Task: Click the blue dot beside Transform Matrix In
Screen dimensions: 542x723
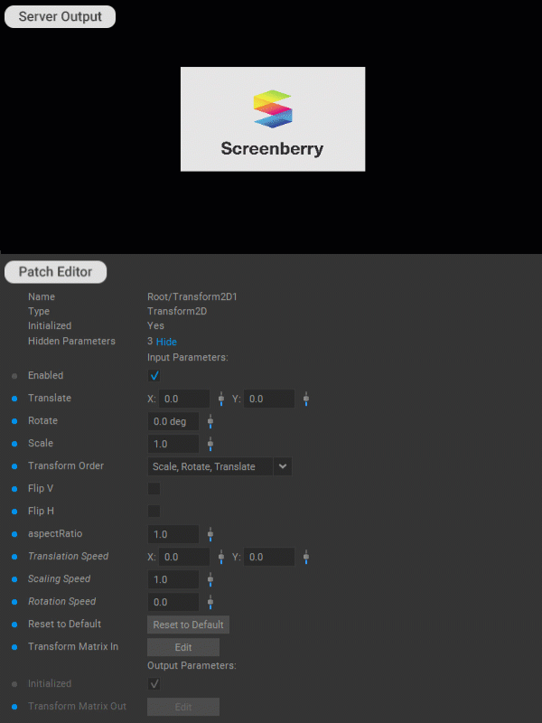Action: tap(14, 647)
